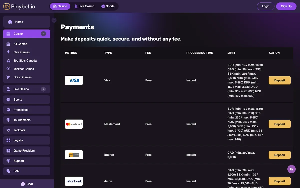
Task: Click the Mastercard logo thumbnail
Action: click(x=74, y=124)
